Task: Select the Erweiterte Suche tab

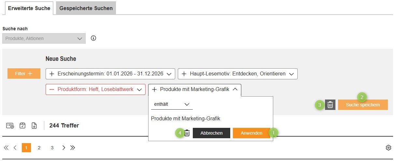Action: [x=29, y=8]
